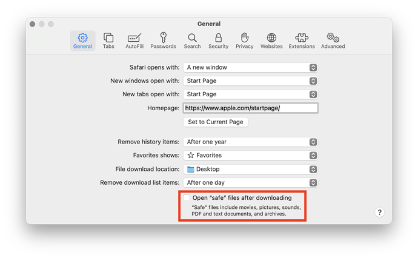Open the AutoFill preferences pane

[x=134, y=41]
